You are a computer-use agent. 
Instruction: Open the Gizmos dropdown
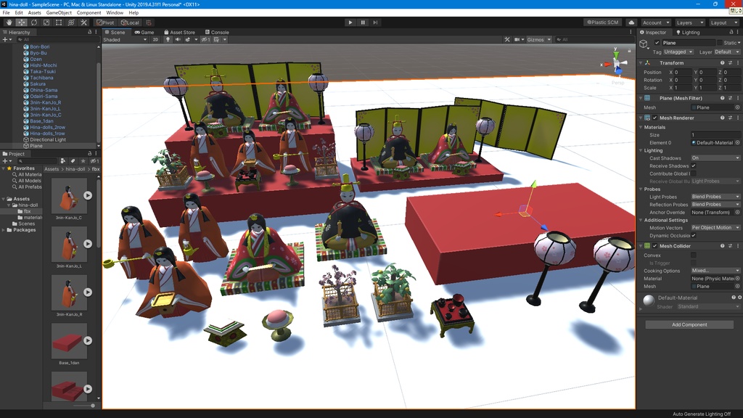pos(538,40)
